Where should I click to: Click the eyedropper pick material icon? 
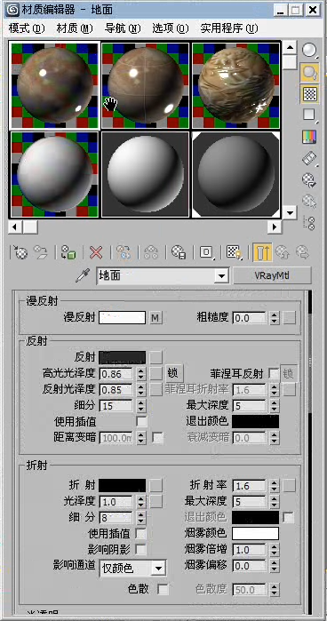(x=83, y=275)
